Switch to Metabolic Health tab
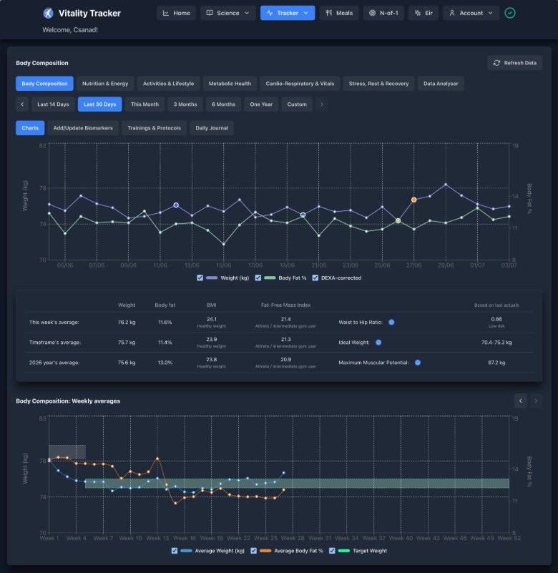This screenshot has width=558, height=573. click(230, 83)
